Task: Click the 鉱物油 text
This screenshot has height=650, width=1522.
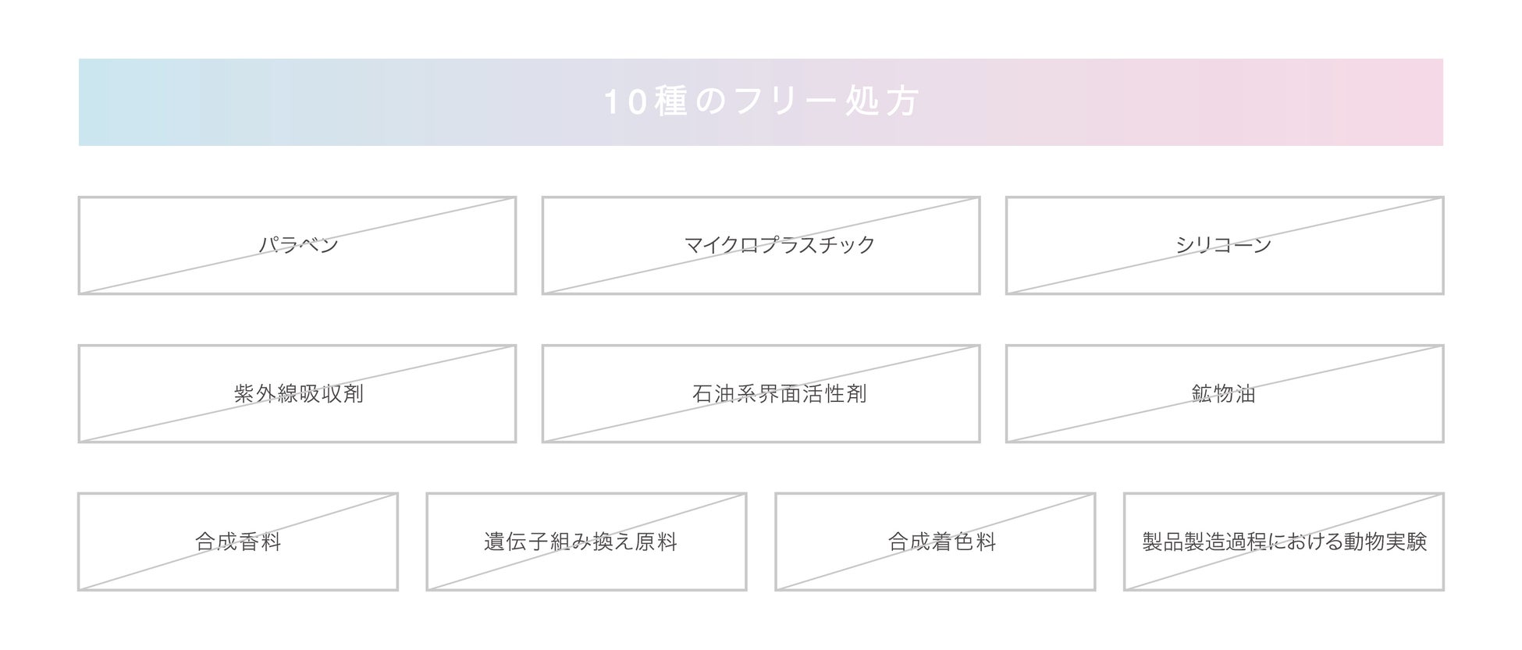Action: click(1223, 393)
